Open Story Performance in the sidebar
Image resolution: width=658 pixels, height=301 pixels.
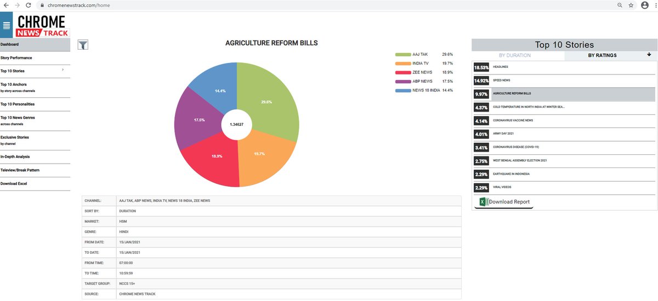pyautogui.click(x=35, y=57)
